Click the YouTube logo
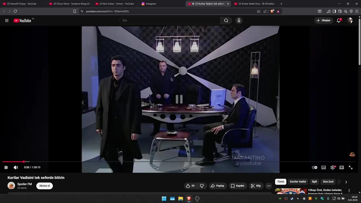Viewport: 361px width, 203px height. (23, 21)
